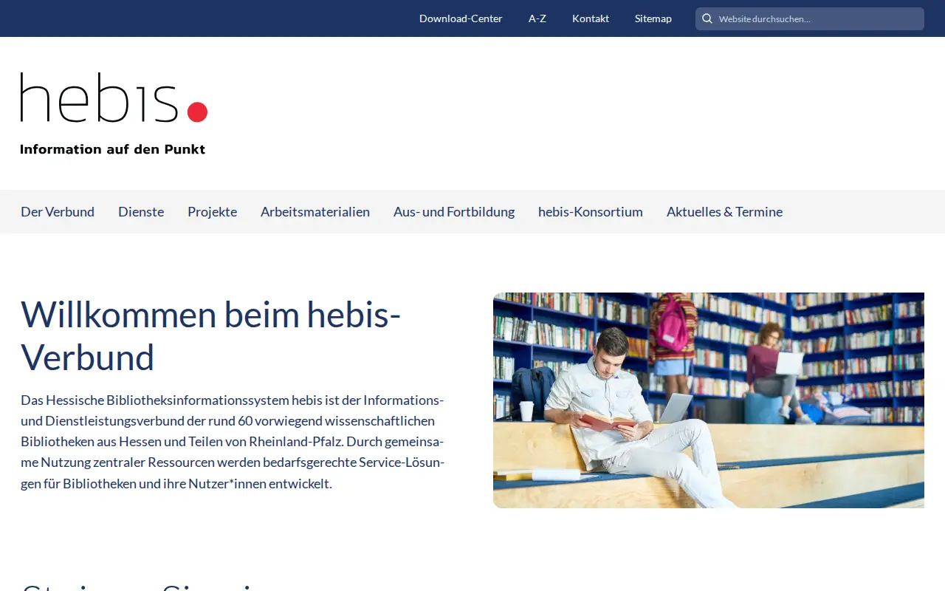945x591 pixels.
Task: Open the Arbeitsmaterialien menu
Action: click(315, 212)
